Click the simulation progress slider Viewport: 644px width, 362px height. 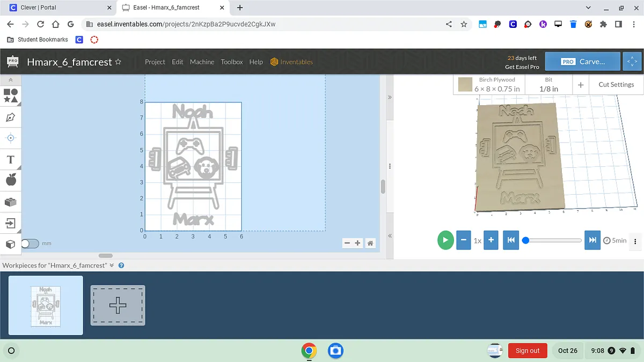tap(554, 240)
